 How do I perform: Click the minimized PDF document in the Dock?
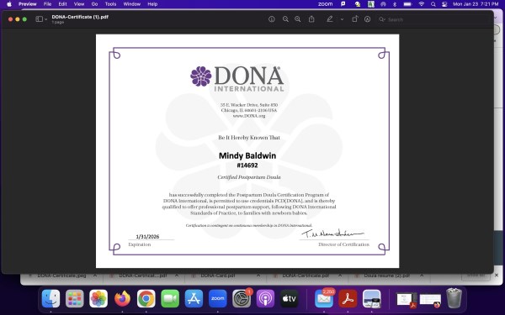[407, 300]
